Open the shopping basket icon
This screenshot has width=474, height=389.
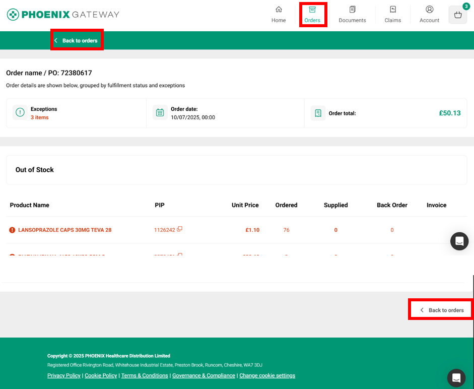[457, 15]
